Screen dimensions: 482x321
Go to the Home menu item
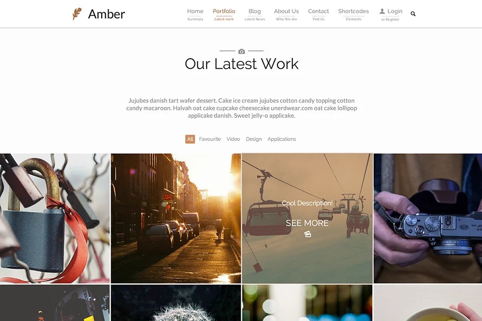coord(195,14)
